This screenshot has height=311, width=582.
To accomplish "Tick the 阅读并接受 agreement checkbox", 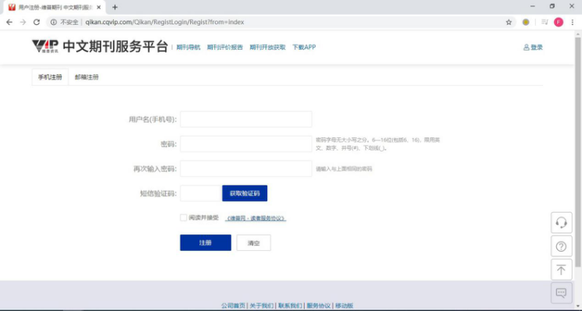I will tap(183, 217).
